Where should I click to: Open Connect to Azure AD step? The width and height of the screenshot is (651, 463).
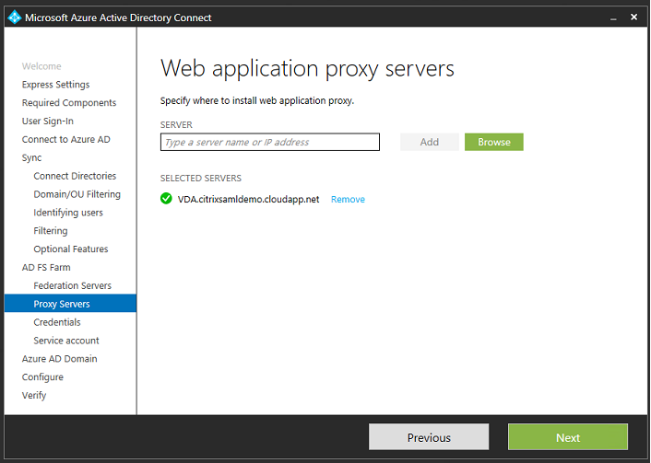pos(65,140)
